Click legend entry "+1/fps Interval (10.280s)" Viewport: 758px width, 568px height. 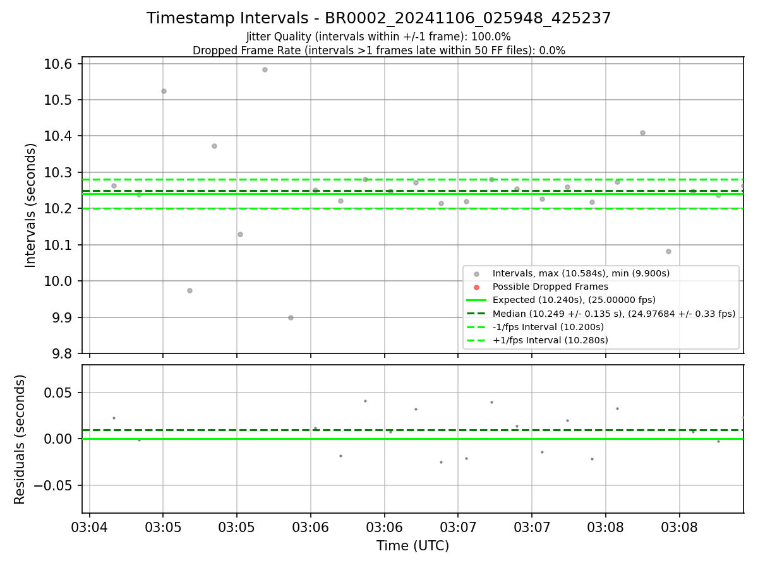(x=550, y=340)
